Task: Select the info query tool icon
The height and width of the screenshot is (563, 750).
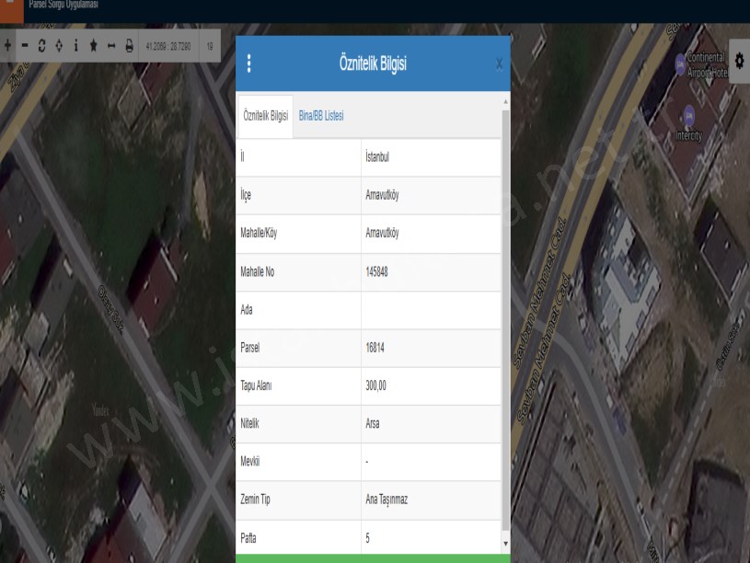Action: pos(75,45)
